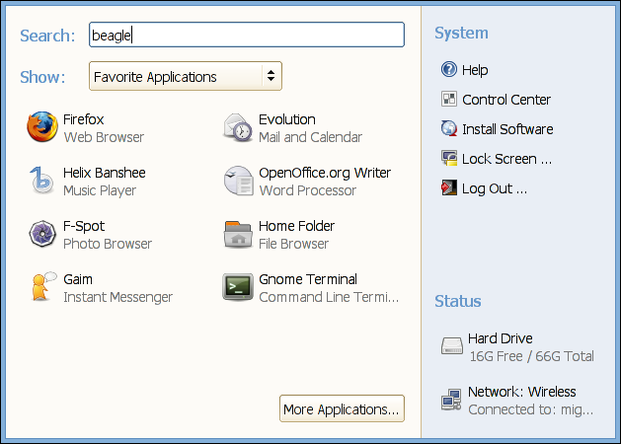Choose the Lock Screen ... text

(506, 159)
